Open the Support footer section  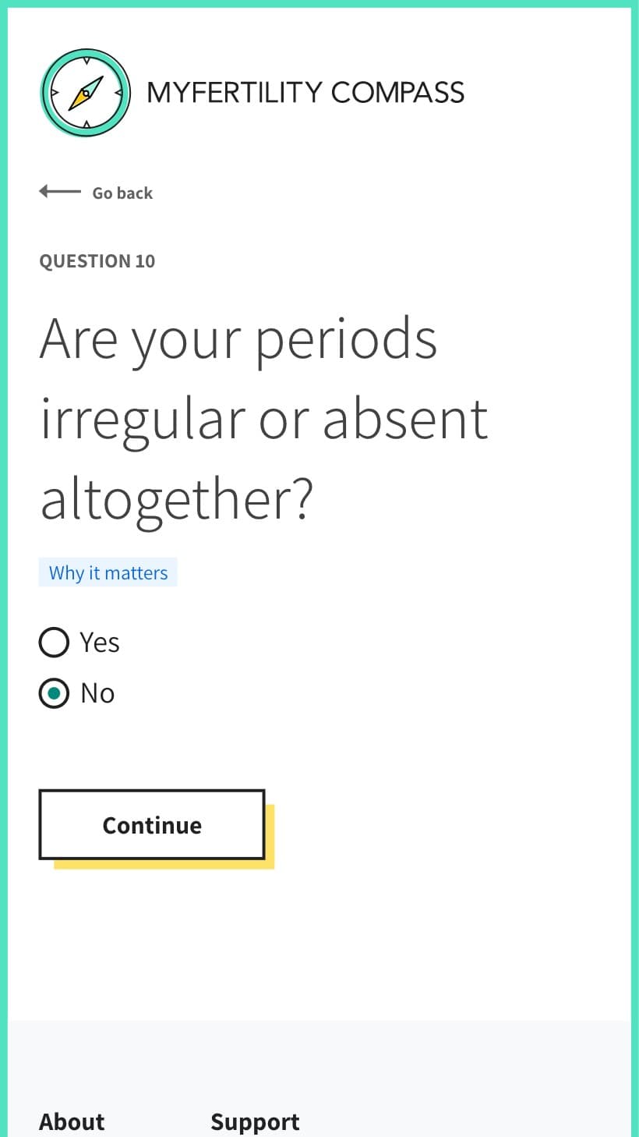(255, 1121)
